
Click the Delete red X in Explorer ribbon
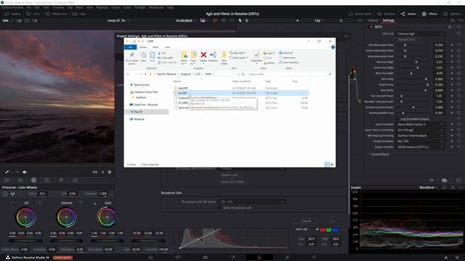(x=203, y=55)
